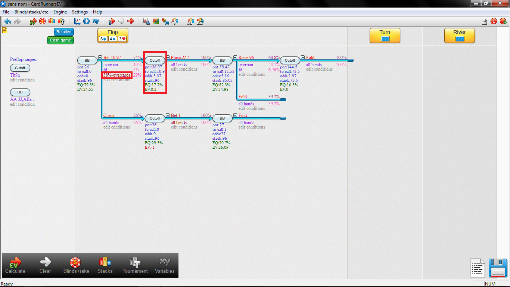Click the white outlined arrow toolbar icon

[121, 21]
